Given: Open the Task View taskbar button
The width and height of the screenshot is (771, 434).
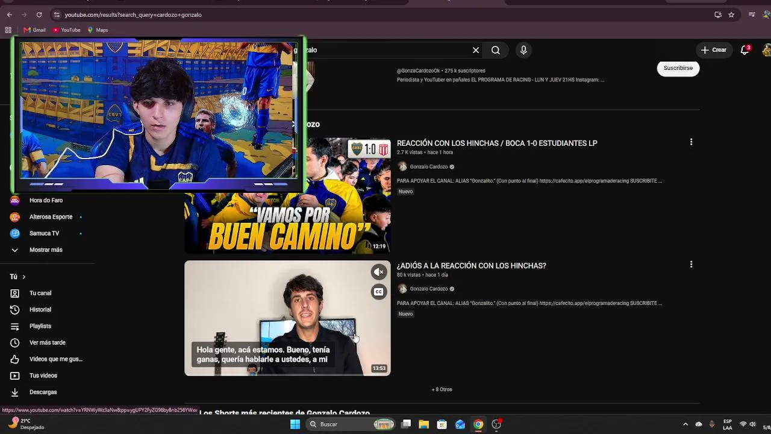Looking at the screenshot, I should click(x=406, y=424).
